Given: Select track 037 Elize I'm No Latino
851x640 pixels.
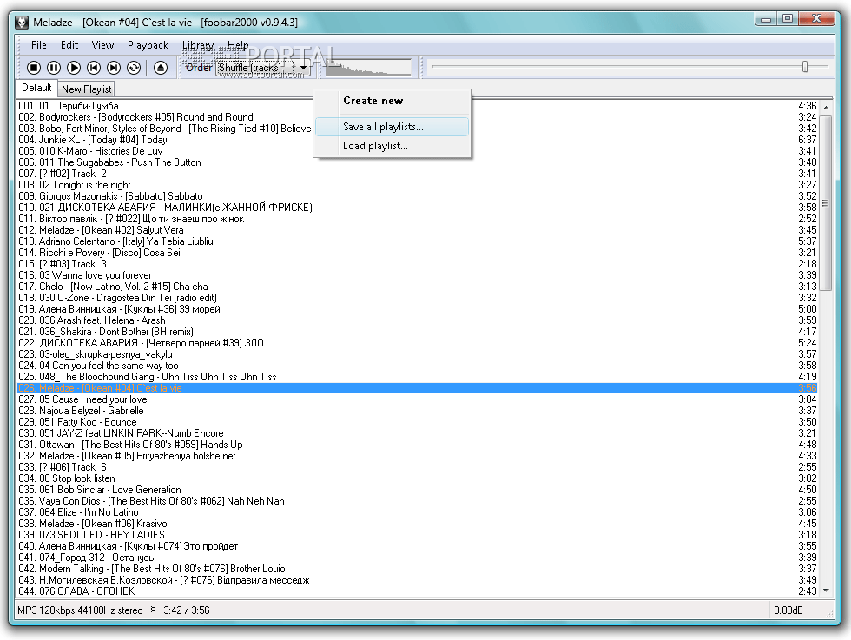Looking at the screenshot, I should tap(417, 512).
